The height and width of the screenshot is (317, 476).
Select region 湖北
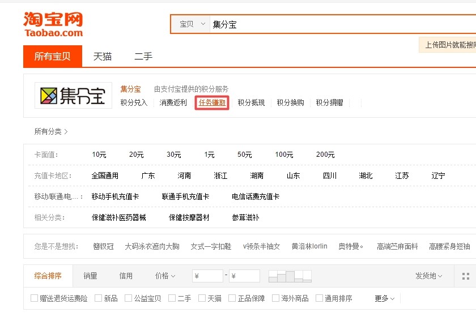click(365, 175)
